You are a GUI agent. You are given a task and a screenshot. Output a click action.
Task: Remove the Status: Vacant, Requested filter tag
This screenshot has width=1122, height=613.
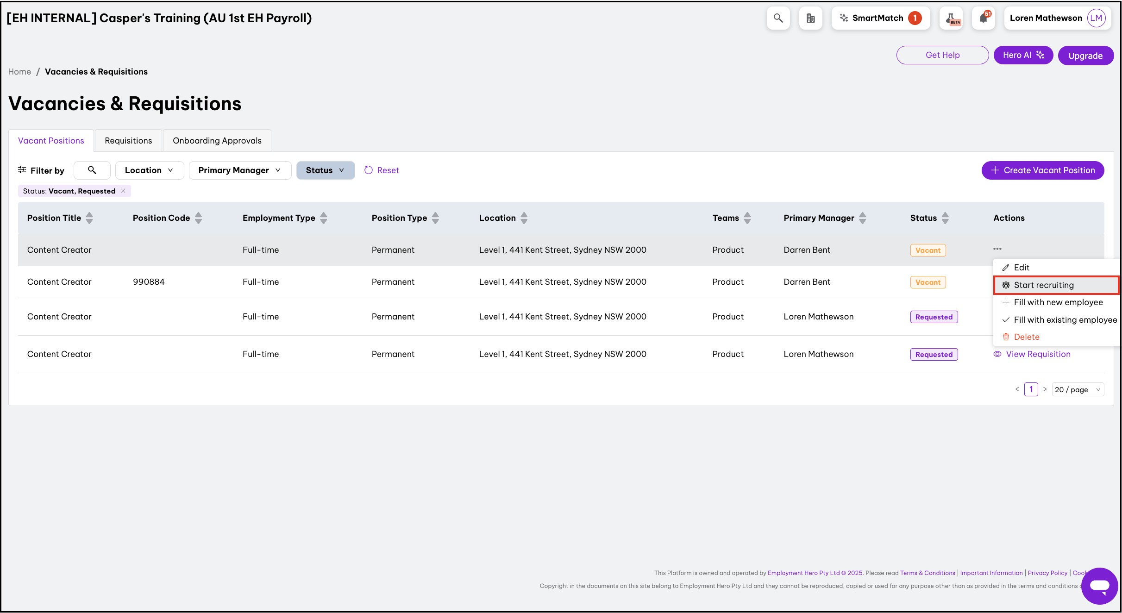click(x=123, y=191)
